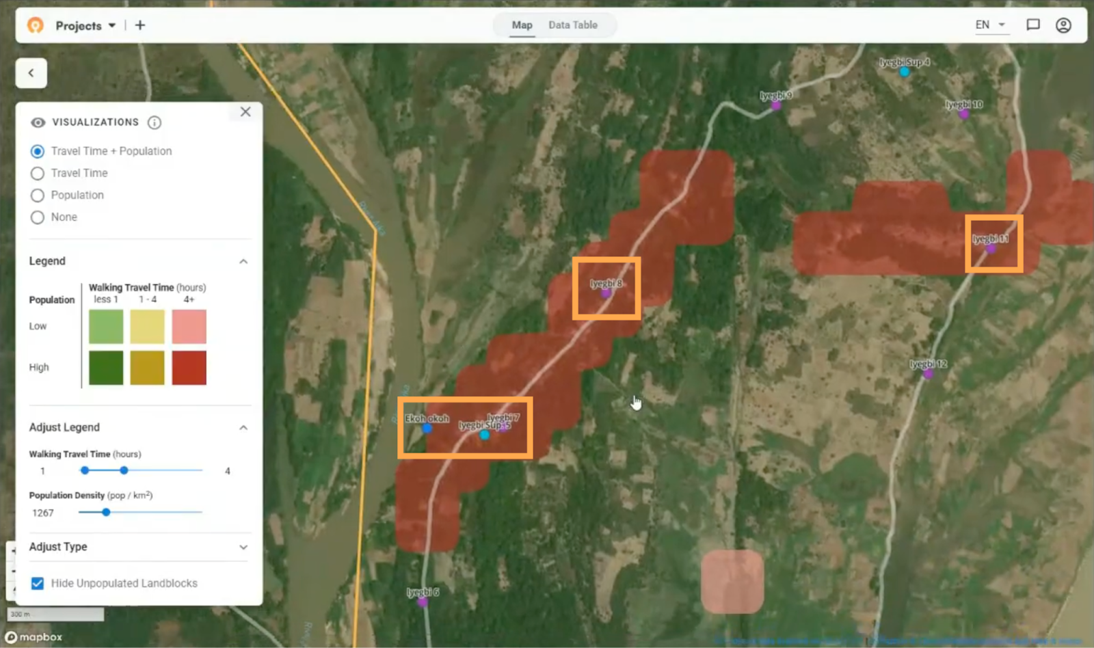Viewport: 1094px width, 648px height.
Task: Click the dark green legend swatch
Action: pos(106,368)
